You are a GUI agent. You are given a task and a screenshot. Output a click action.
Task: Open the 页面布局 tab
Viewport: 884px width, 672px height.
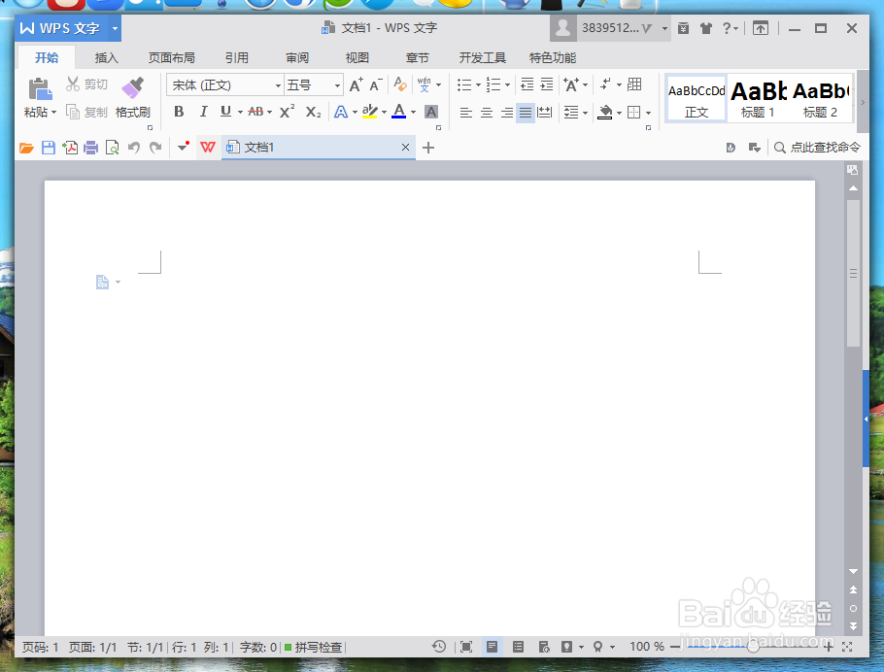171,57
